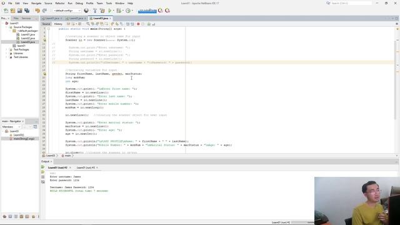
Task: Click the Quick Search field
Action: click(x=351, y=3)
